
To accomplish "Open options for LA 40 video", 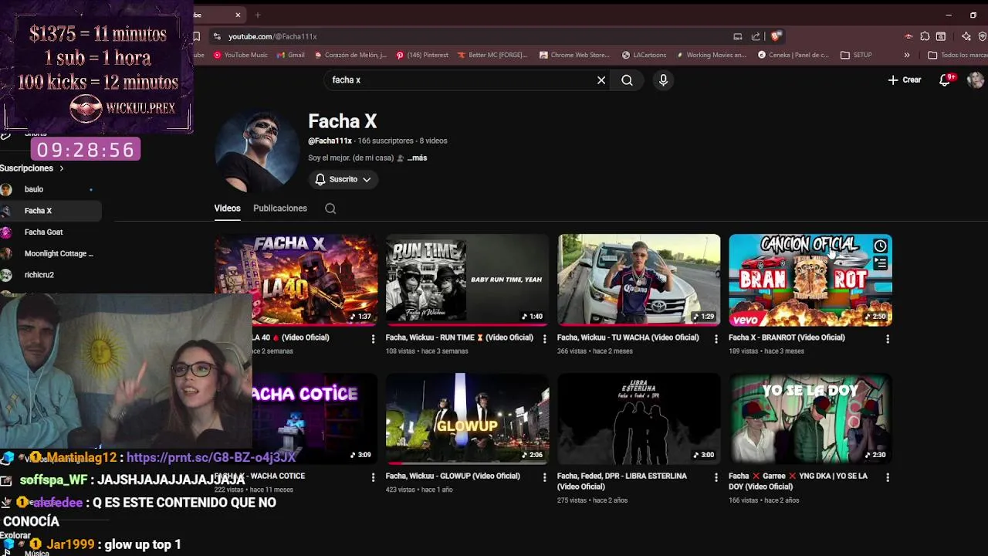I will pos(373,339).
